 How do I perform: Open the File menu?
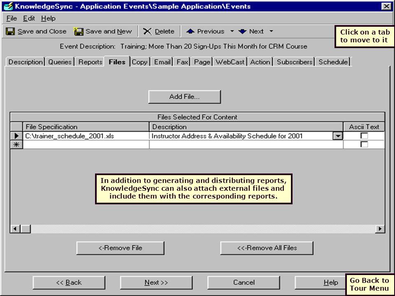12,18
